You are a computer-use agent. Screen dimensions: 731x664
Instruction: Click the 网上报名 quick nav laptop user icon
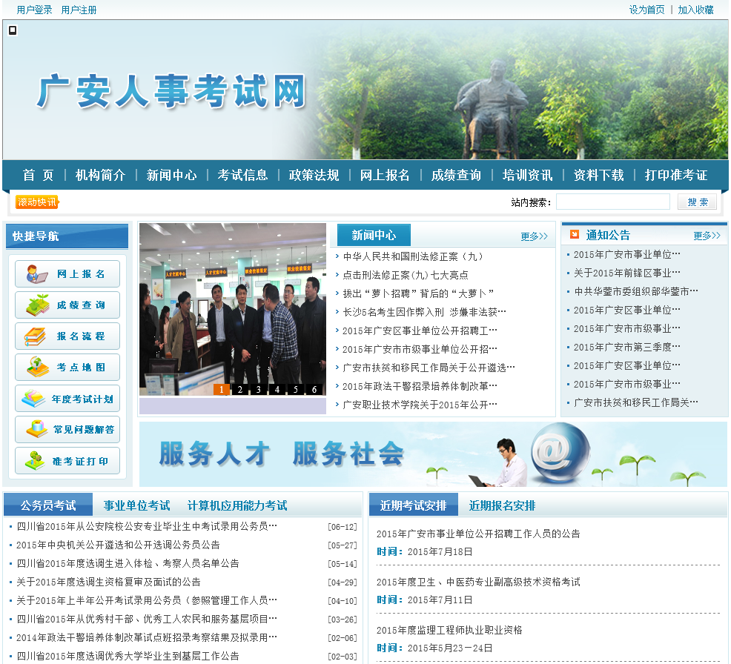(x=37, y=274)
